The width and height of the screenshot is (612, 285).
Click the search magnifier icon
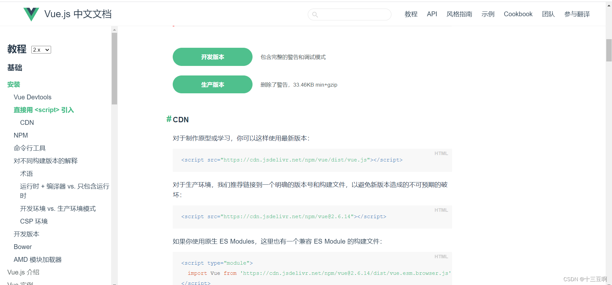pyautogui.click(x=315, y=15)
